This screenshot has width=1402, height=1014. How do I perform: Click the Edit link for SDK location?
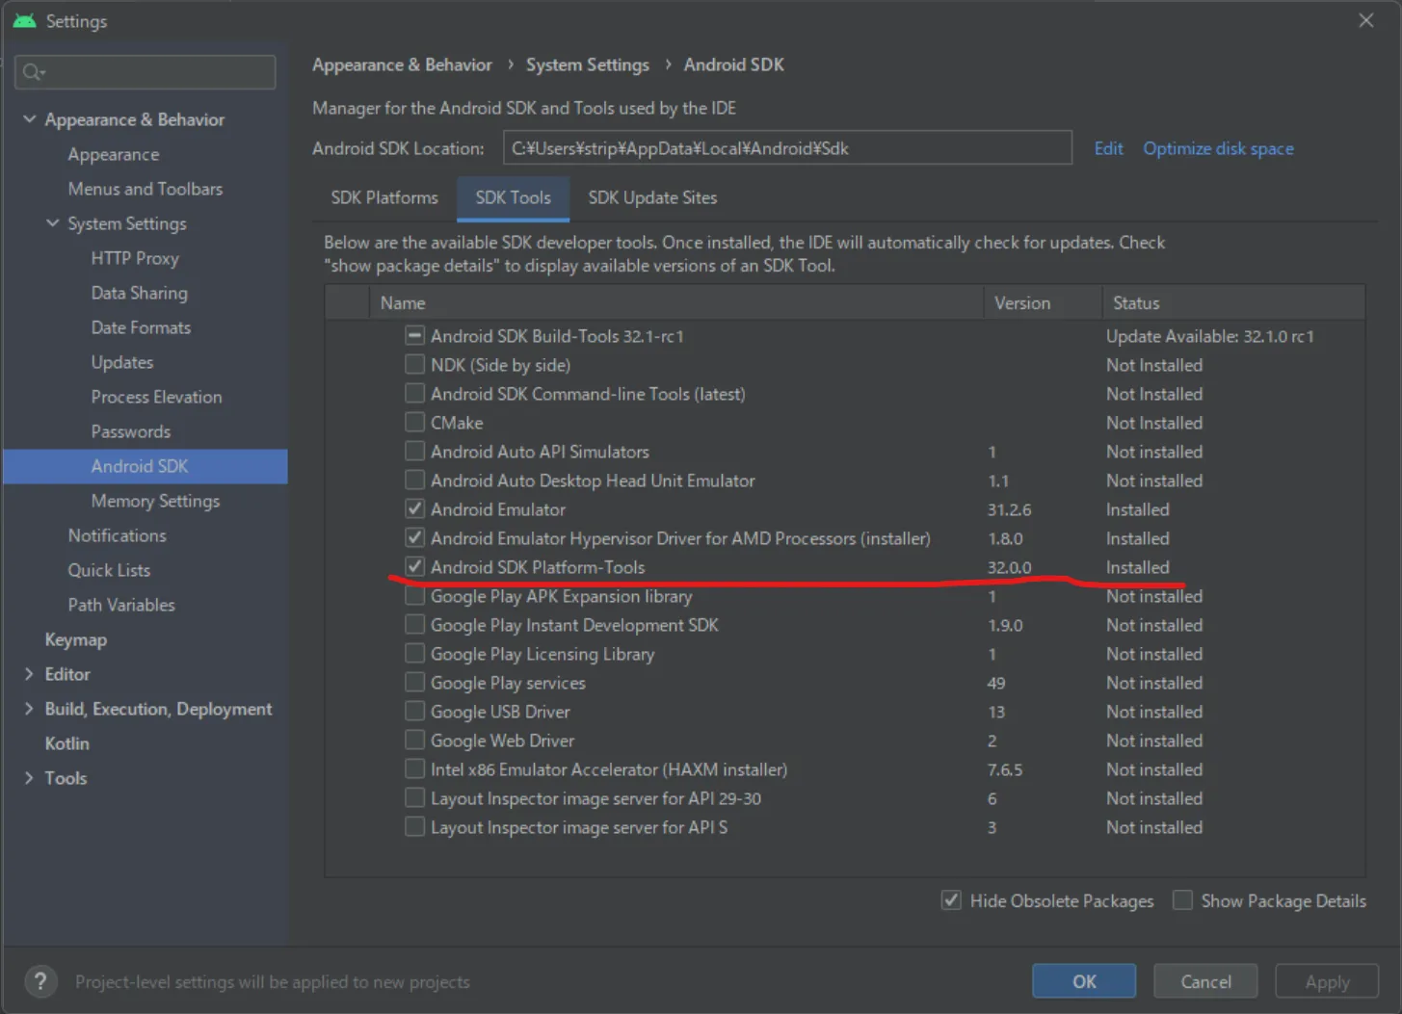pos(1108,148)
